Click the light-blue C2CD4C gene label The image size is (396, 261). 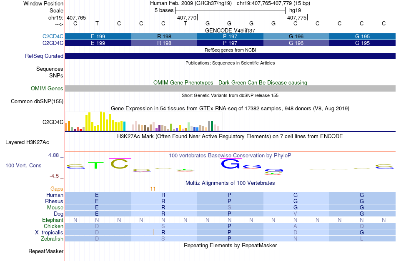point(53,36)
